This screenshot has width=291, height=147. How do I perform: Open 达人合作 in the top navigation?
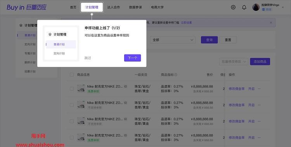pyautogui.click(x=114, y=7)
